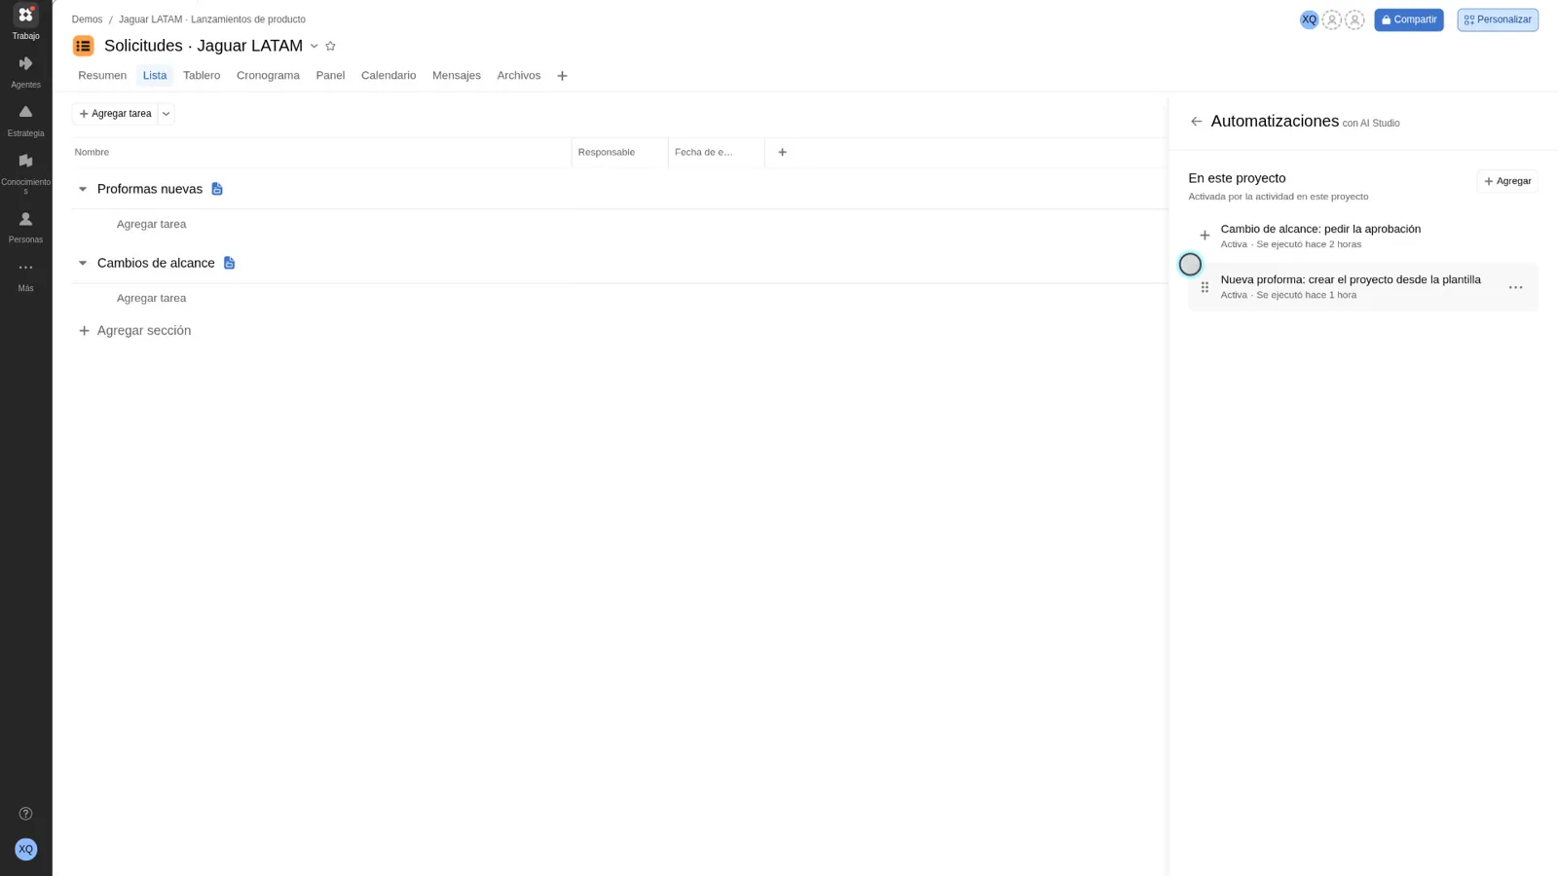Open the project title dropdown arrow
The height and width of the screenshot is (876, 1558).
314,46
